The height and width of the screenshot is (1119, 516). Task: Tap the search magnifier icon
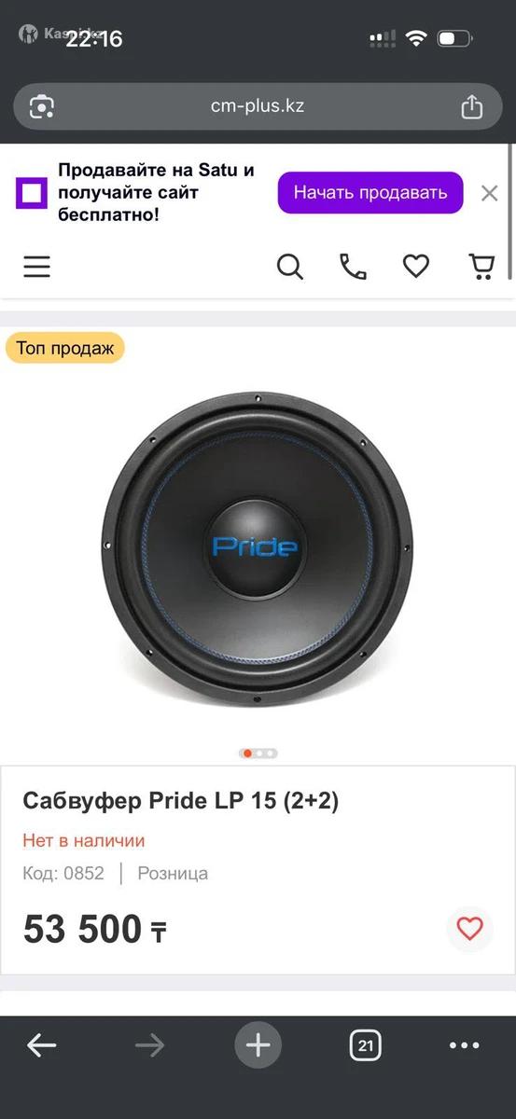click(290, 268)
